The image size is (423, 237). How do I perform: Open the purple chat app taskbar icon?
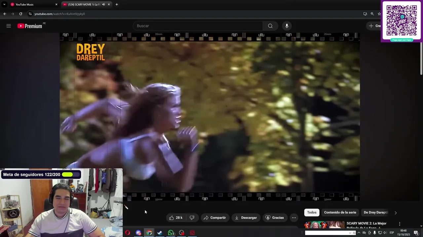[x=138, y=233]
